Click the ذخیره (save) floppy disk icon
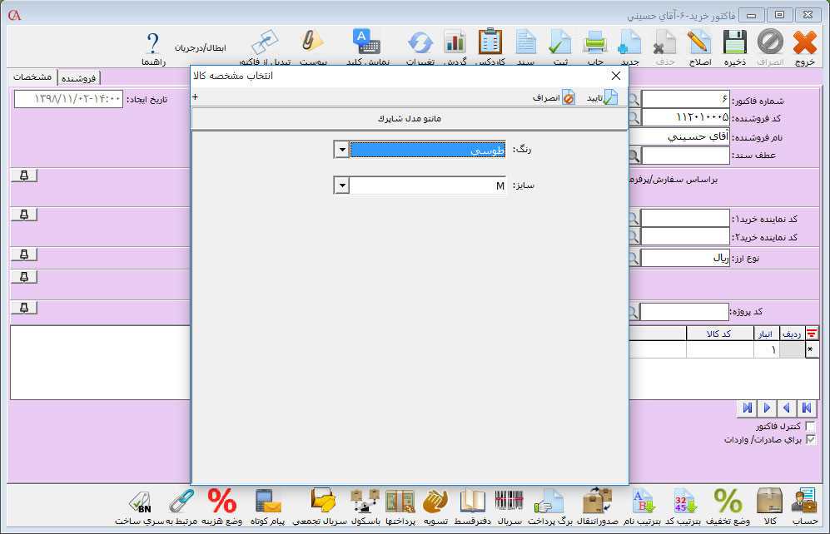This screenshot has height=534, width=830. (734, 42)
